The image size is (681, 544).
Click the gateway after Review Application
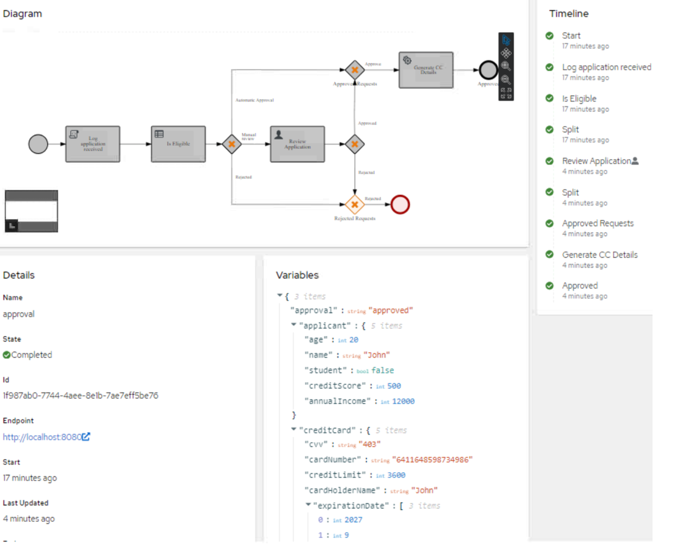click(354, 144)
